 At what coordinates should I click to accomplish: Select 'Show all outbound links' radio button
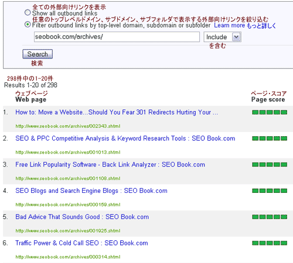point(28,13)
